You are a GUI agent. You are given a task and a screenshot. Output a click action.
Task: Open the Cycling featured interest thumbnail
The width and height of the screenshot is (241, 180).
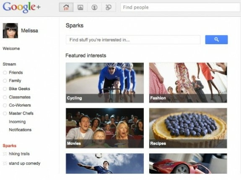coord(105,83)
